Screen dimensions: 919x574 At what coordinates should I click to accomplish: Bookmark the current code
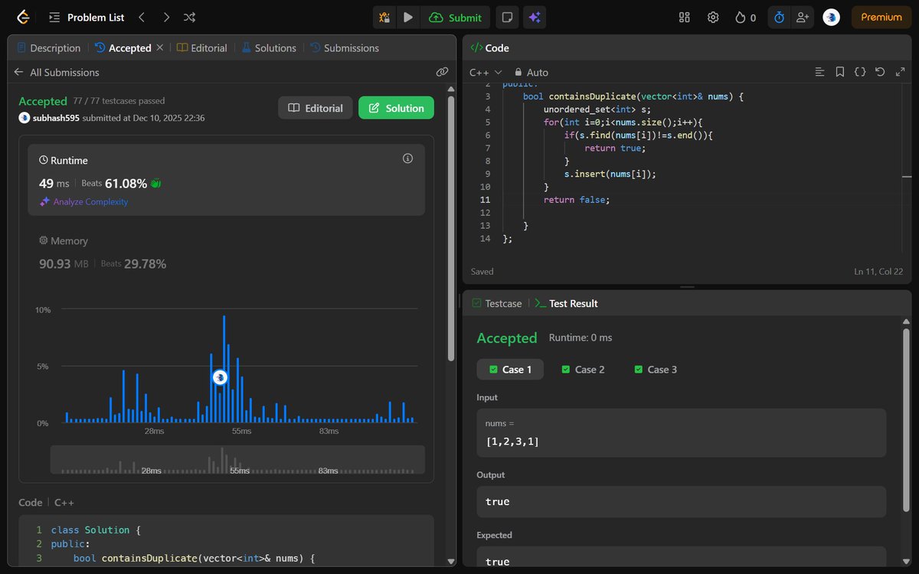[839, 71]
